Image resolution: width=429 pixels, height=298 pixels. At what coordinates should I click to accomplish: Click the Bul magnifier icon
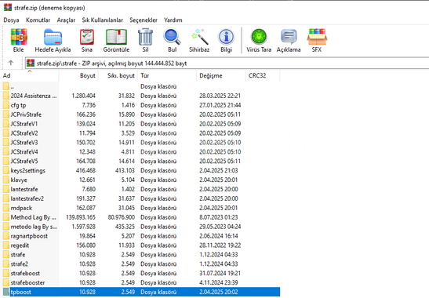(172, 37)
